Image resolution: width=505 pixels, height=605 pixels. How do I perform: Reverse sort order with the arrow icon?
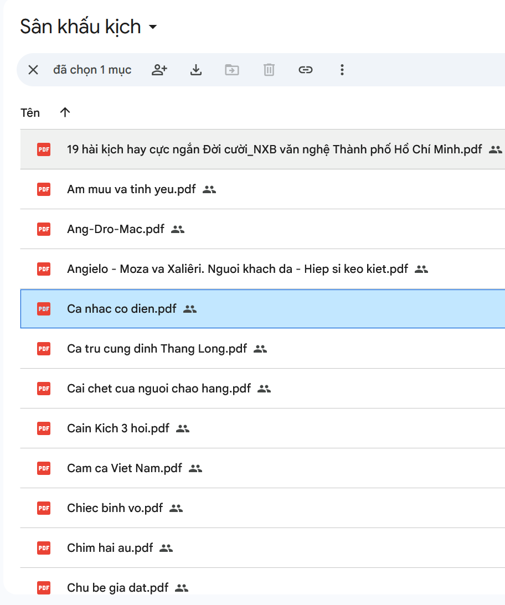tap(65, 112)
